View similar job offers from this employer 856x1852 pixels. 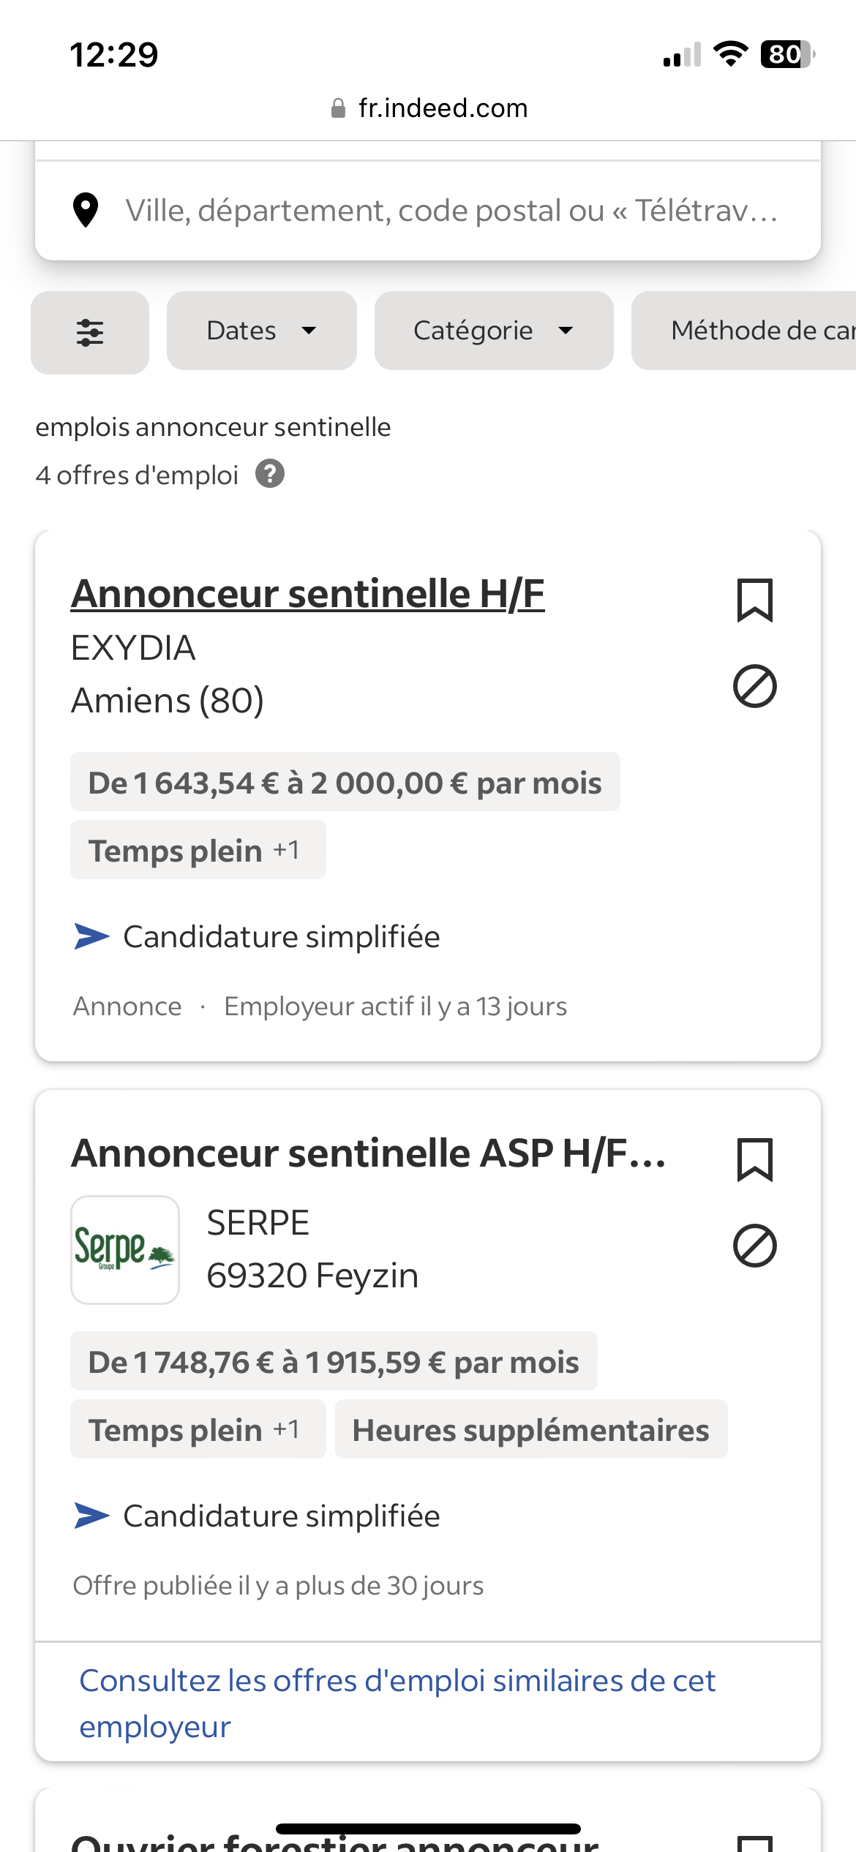click(397, 1703)
